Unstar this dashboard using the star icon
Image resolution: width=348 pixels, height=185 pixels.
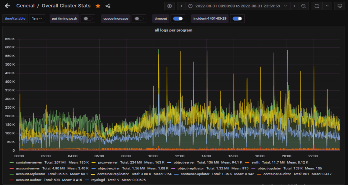98,6
